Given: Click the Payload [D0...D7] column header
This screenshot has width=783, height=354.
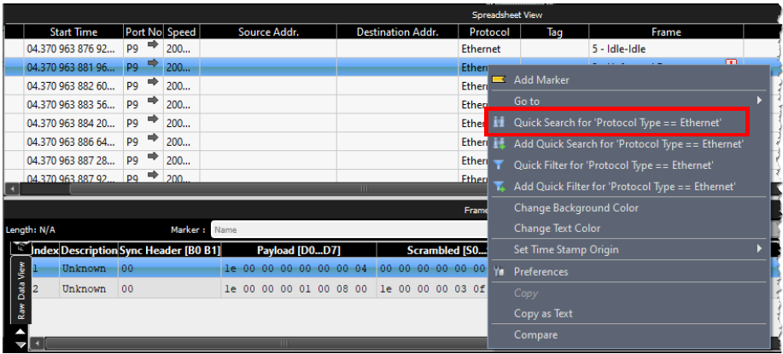Looking at the screenshot, I should point(299,251).
